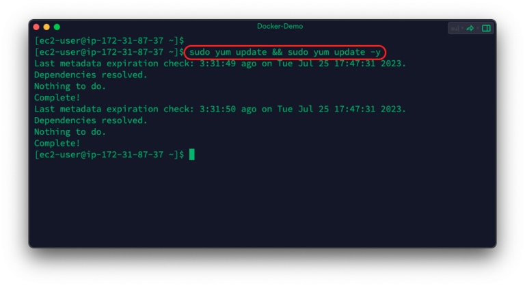Click the green block cursor at prompt
This screenshot has height=286, width=525.
click(192, 155)
